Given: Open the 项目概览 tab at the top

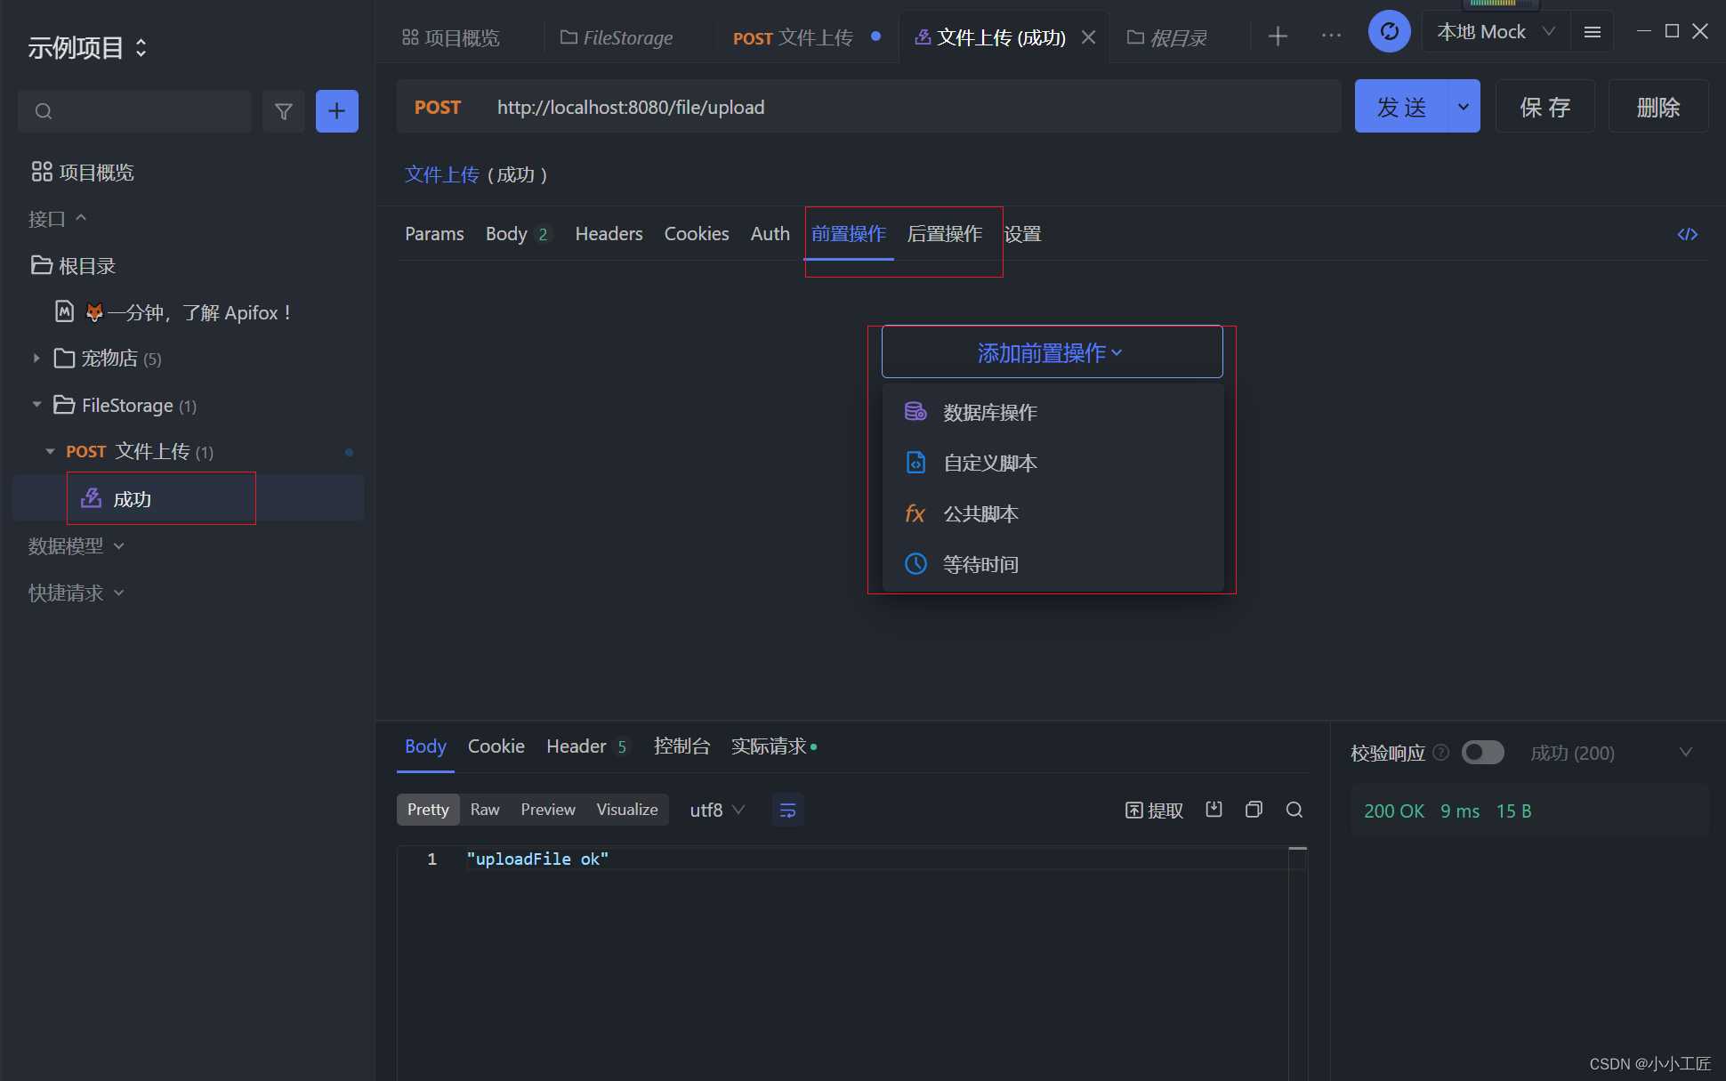Looking at the screenshot, I should [x=451, y=37].
